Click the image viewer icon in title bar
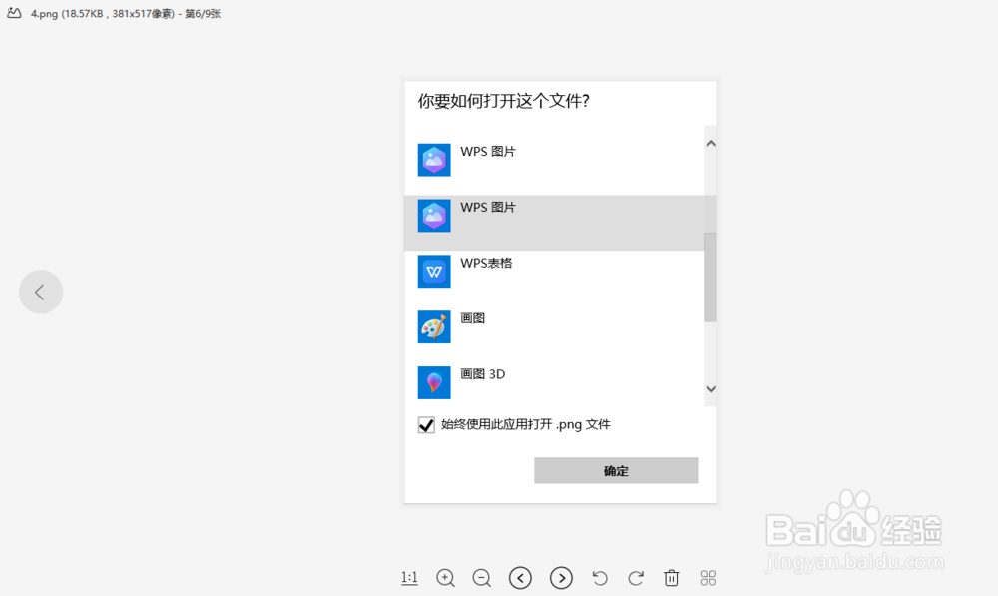This screenshot has width=998, height=596. [14, 13]
